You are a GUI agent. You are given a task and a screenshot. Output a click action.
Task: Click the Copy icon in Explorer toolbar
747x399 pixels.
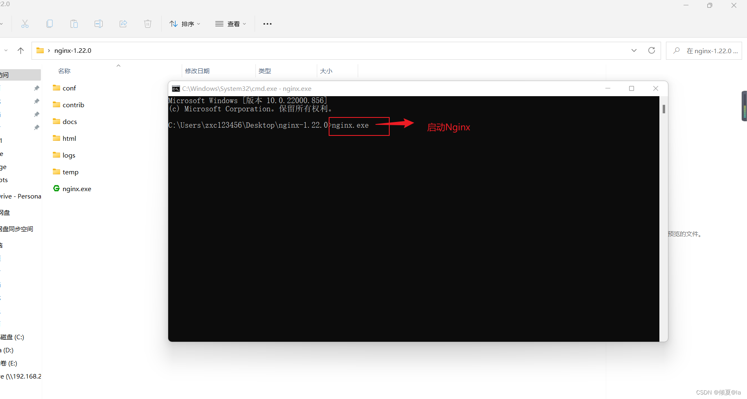[50, 24]
